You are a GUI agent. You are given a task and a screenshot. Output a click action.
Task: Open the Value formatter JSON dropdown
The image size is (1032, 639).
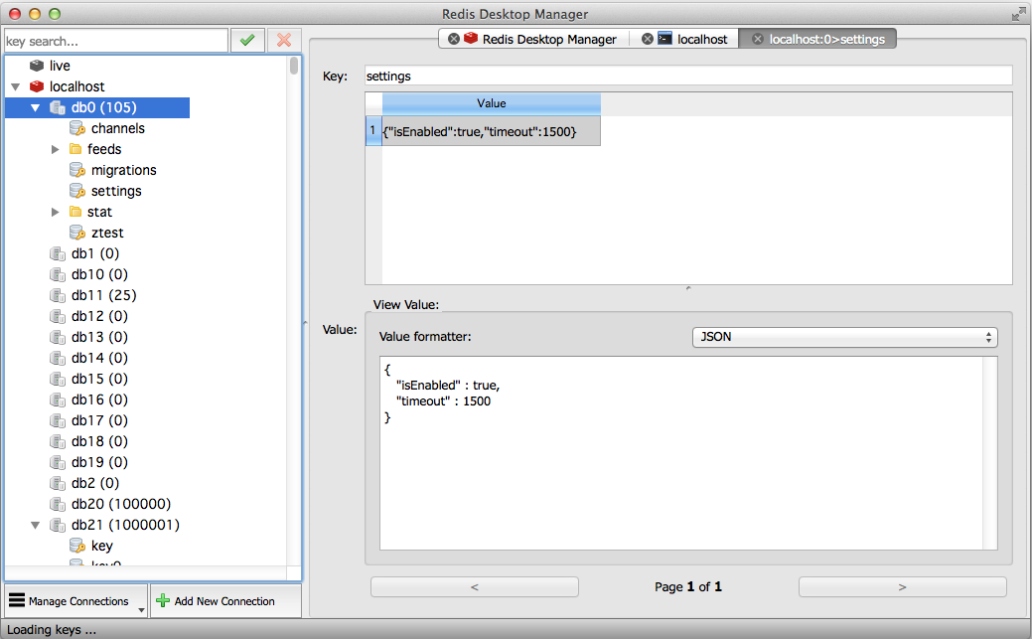[x=844, y=337]
